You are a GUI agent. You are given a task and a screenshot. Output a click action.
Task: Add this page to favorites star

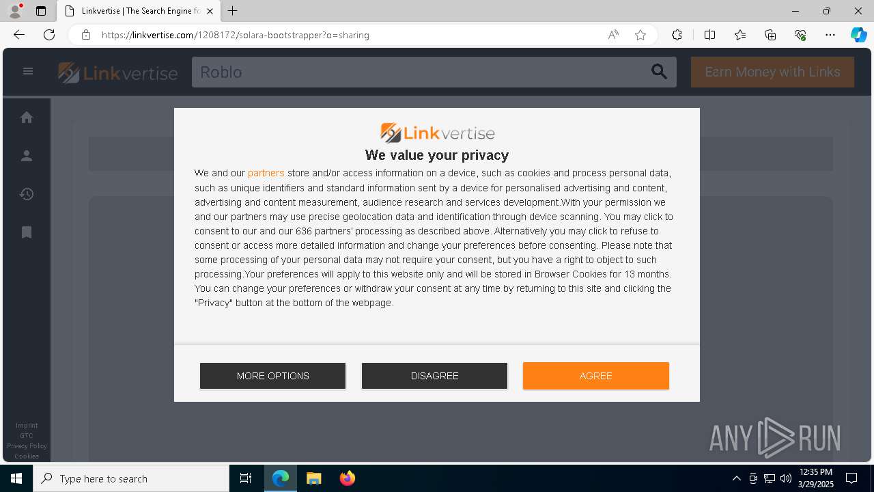(640, 35)
